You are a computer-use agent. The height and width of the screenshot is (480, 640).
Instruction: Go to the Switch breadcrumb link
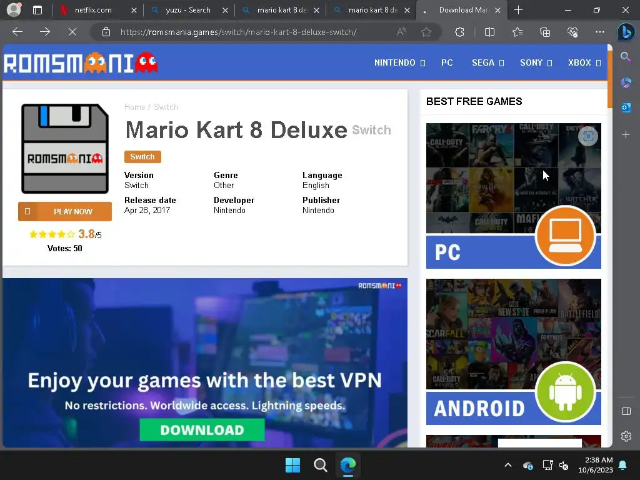tap(166, 107)
